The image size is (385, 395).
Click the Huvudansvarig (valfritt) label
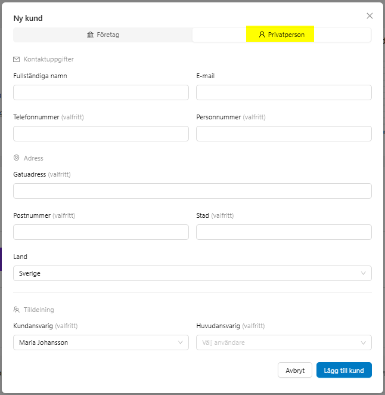pyautogui.click(x=231, y=326)
